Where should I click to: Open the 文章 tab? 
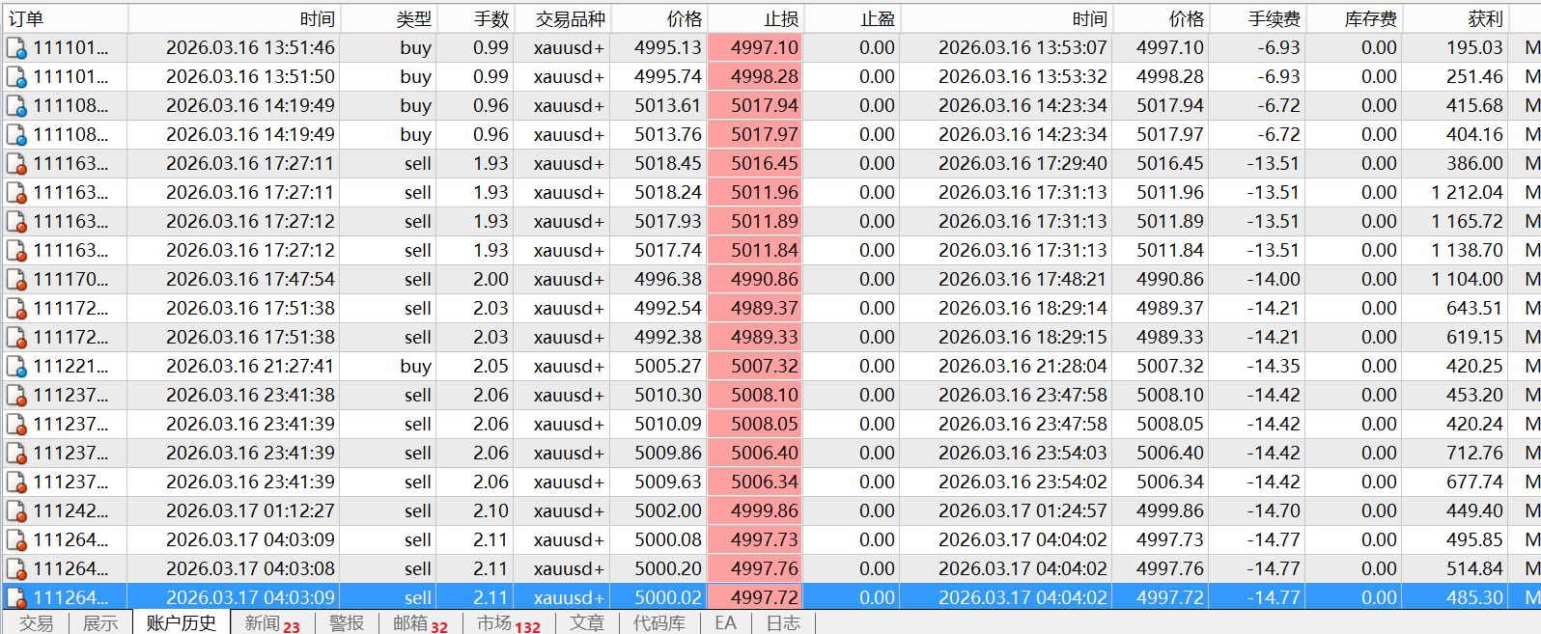click(x=587, y=622)
